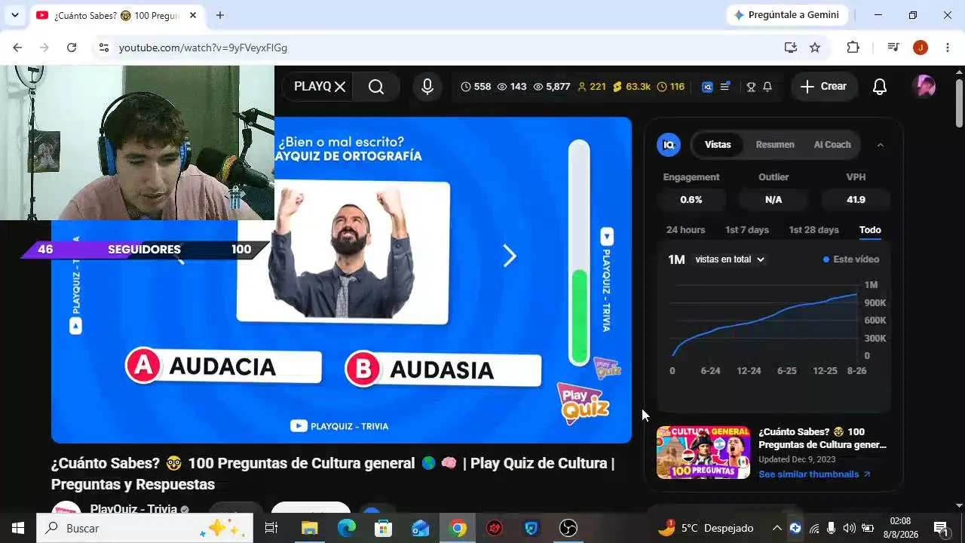Click the '100 PREGUNTAS' video thumbnail
Viewport: 965px width, 543px height.
[x=703, y=452]
